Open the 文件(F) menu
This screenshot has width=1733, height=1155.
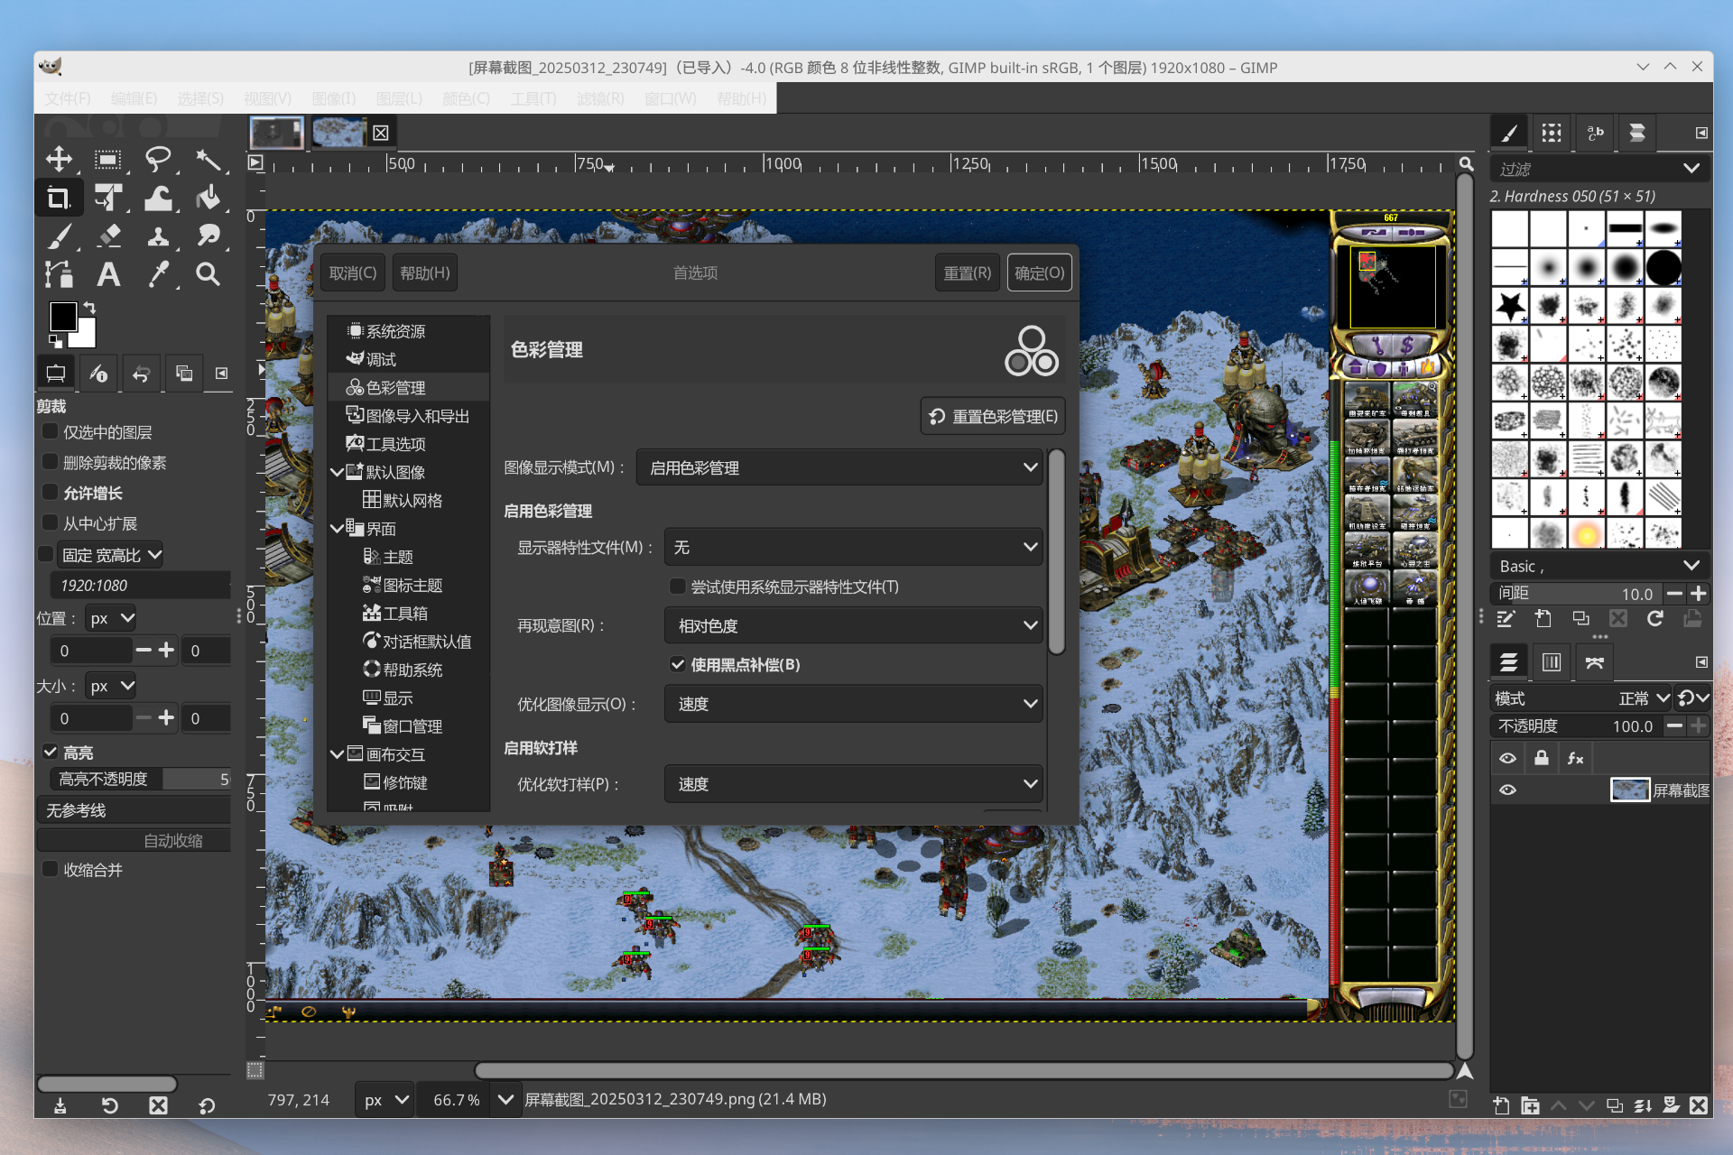click(68, 98)
